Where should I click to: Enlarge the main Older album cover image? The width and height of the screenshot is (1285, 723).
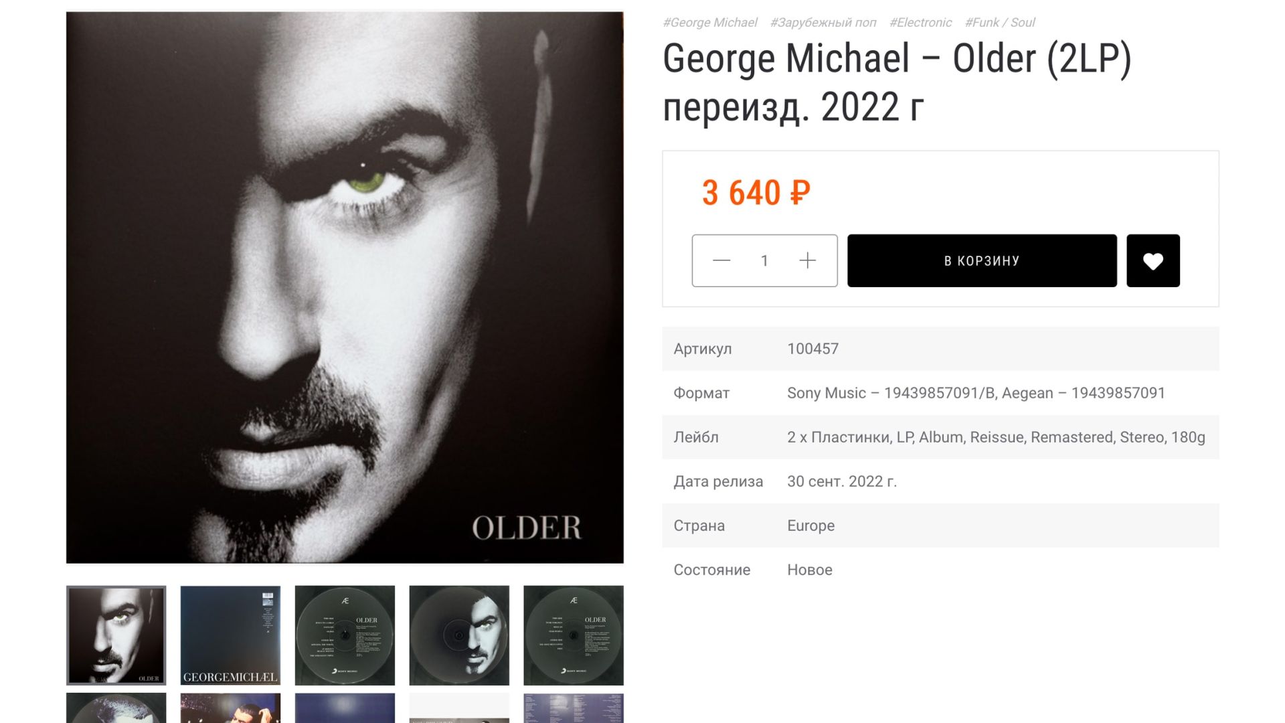345,287
